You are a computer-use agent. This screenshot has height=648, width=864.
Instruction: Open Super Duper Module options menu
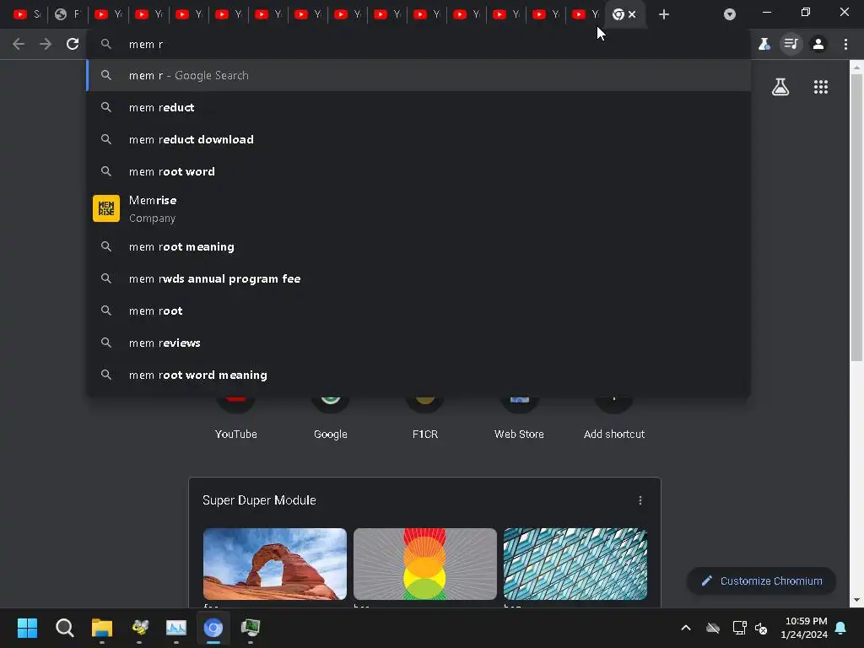pos(640,500)
